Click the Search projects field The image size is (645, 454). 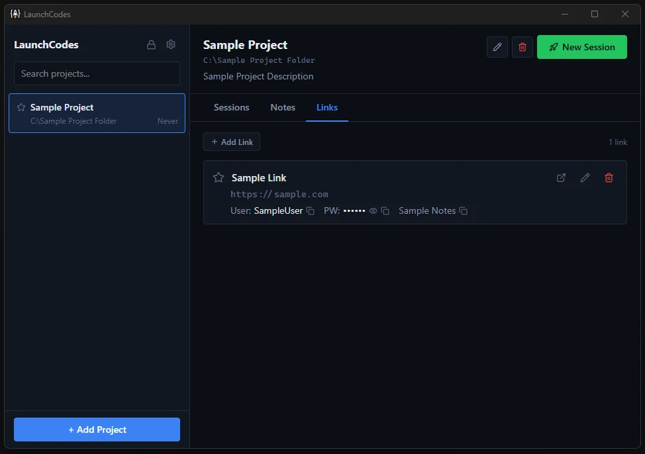[97, 73]
